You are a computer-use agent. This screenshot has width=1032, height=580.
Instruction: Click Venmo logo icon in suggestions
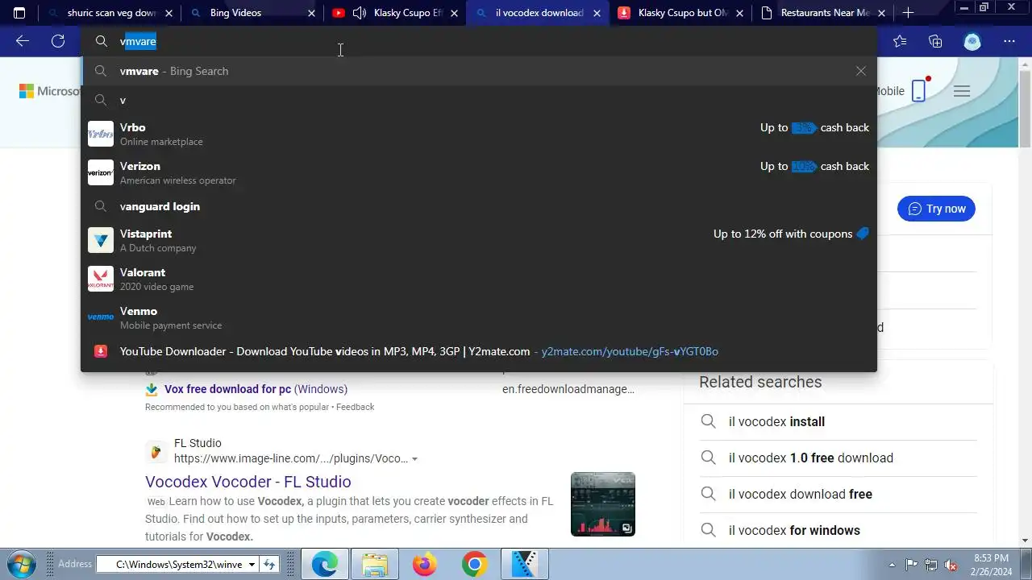coord(101,317)
